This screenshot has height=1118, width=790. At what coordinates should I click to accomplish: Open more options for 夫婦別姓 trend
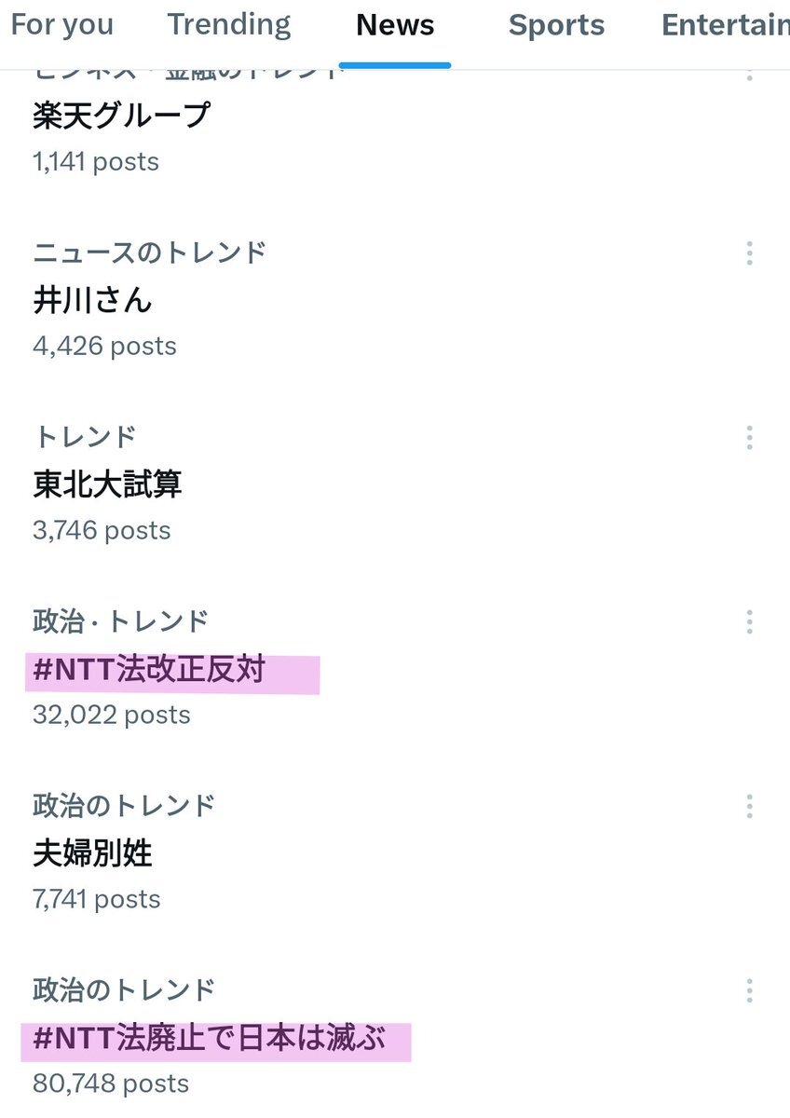(749, 807)
